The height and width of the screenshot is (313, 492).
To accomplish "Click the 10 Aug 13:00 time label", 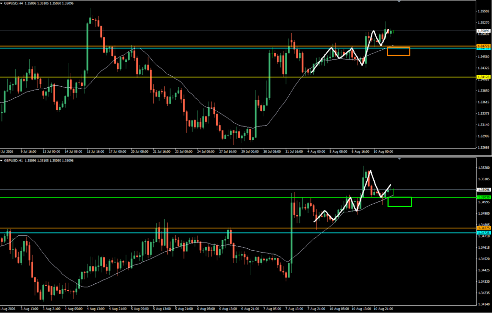I will (x=361, y=309).
